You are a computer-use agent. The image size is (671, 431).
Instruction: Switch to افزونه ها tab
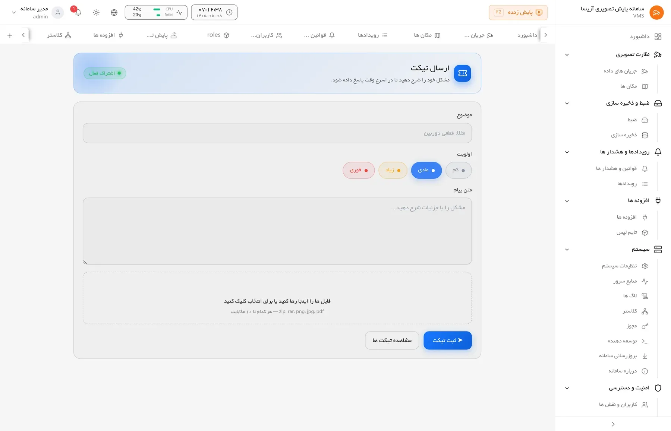pyautogui.click(x=108, y=35)
